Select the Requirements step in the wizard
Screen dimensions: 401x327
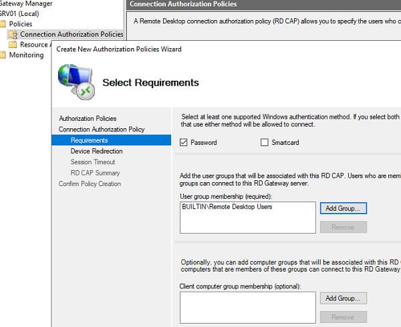(x=89, y=140)
